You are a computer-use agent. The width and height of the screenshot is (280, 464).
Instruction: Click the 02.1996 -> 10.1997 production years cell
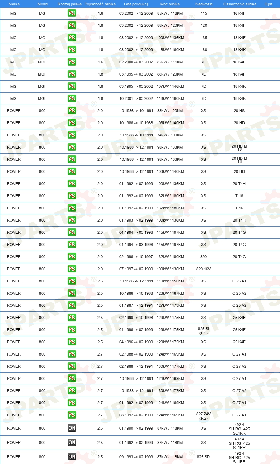[x=136, y=257]
